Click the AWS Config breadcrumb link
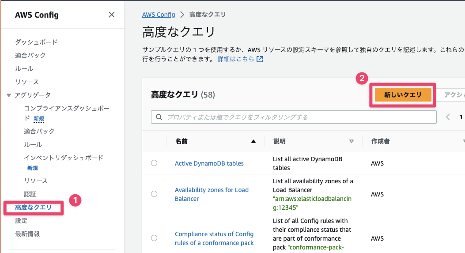The height and width of the screenshot is (253, 465). (158, 15)
